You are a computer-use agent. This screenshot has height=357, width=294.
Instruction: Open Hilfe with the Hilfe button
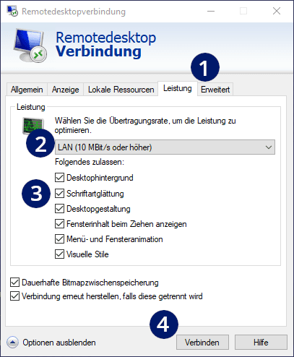[261, 342]
